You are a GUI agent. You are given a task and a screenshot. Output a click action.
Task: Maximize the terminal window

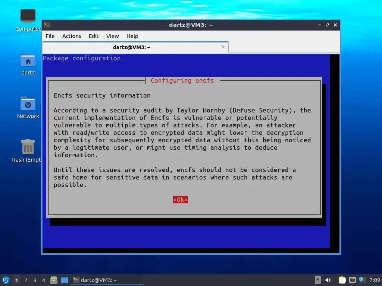(328, 25)
